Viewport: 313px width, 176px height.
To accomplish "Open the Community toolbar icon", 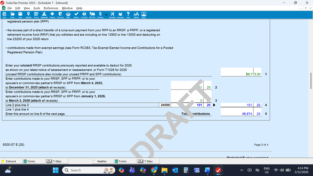I will click(x=120, y=15).
